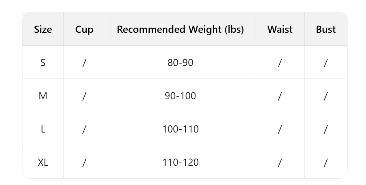The width and height of the screenshot is (366, 185).
Task: Select the L size cell
Action: (43, 129)
